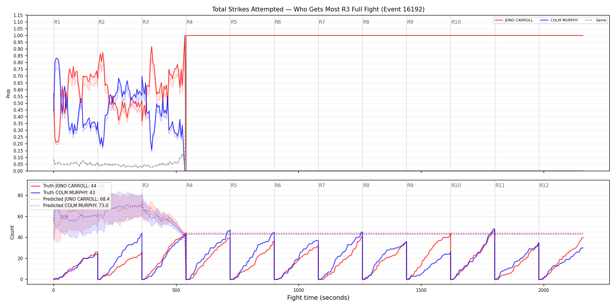Click the R5 label in bottom chart
The height and width of the screenshot is (308, 616).
[234, 185]
